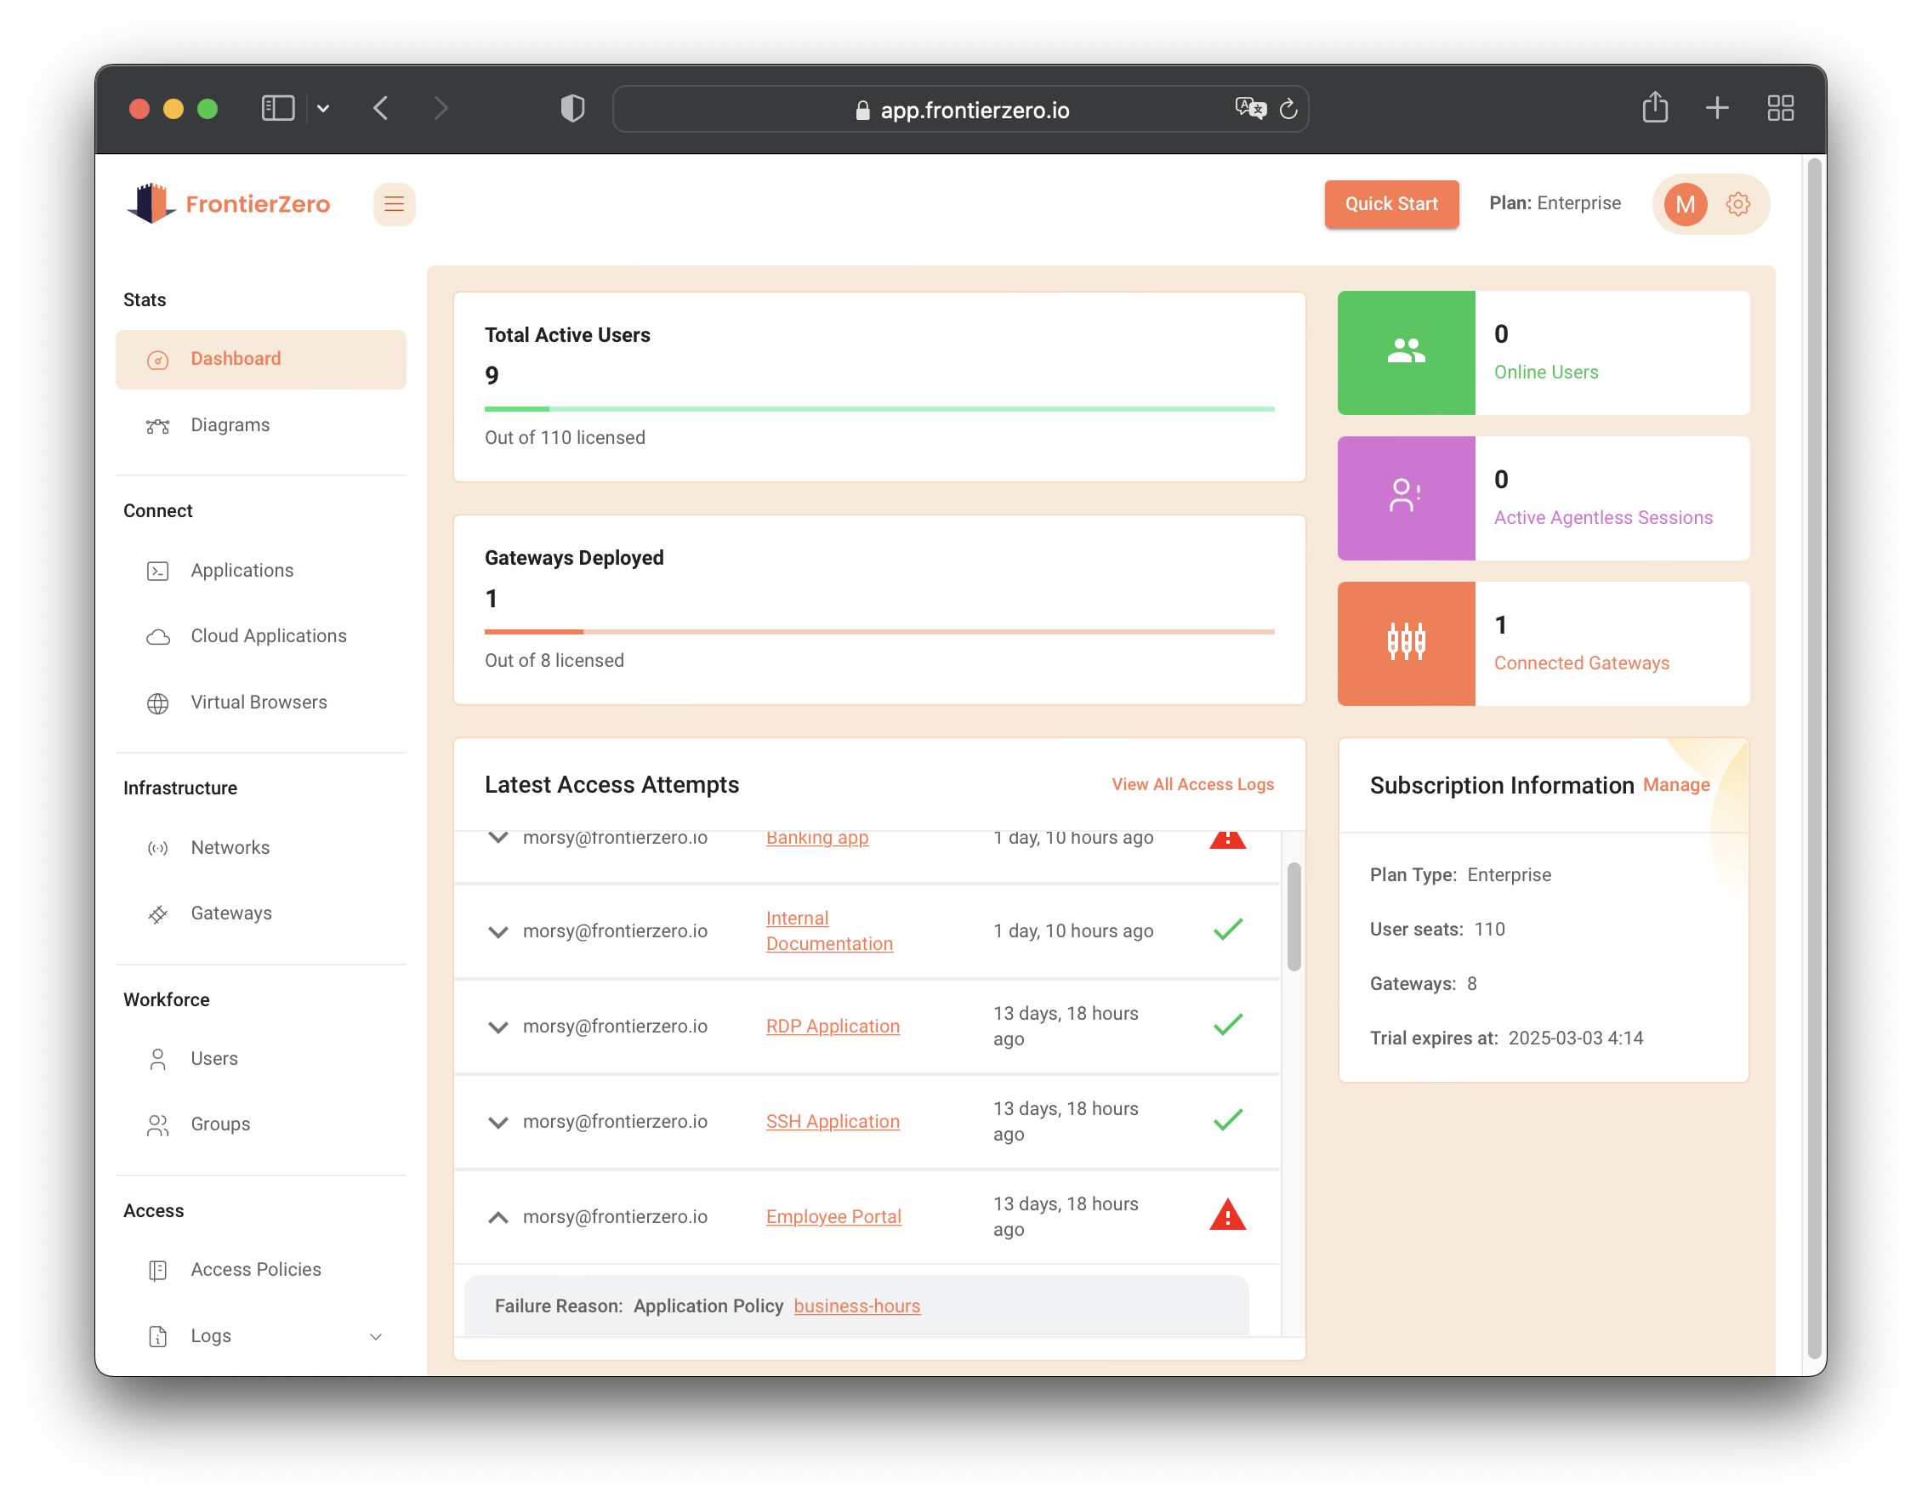Click the Applications terminal icon

point(157,571)
